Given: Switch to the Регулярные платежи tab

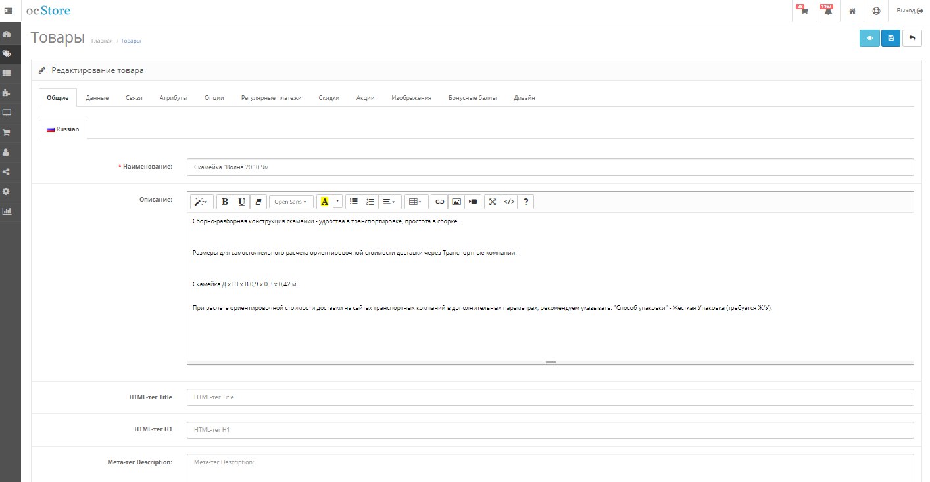Looking at the screenshot, I should 272,98.
